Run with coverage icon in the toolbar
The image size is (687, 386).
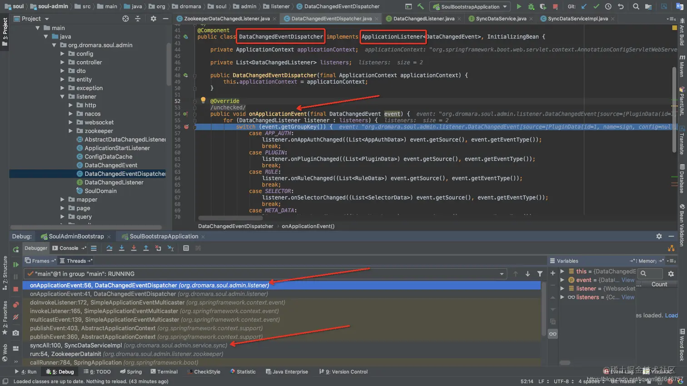click(543, 7)
